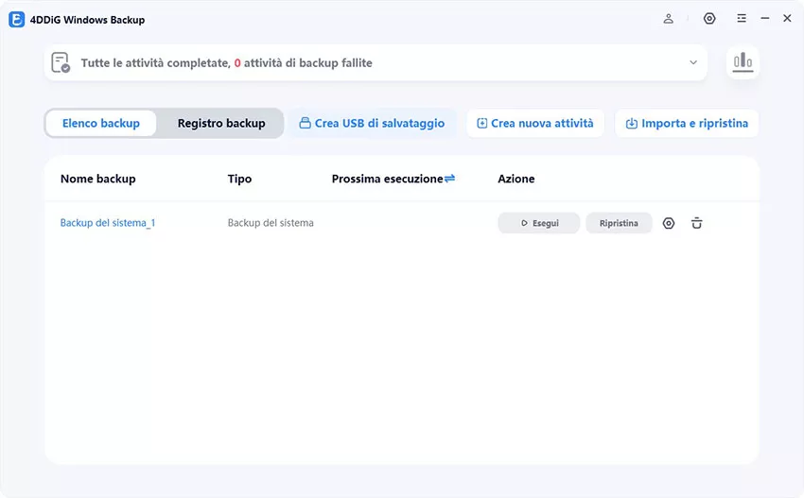The image size is (804, 498).
Task: Open the user account icon
Action: click(669, 19)
